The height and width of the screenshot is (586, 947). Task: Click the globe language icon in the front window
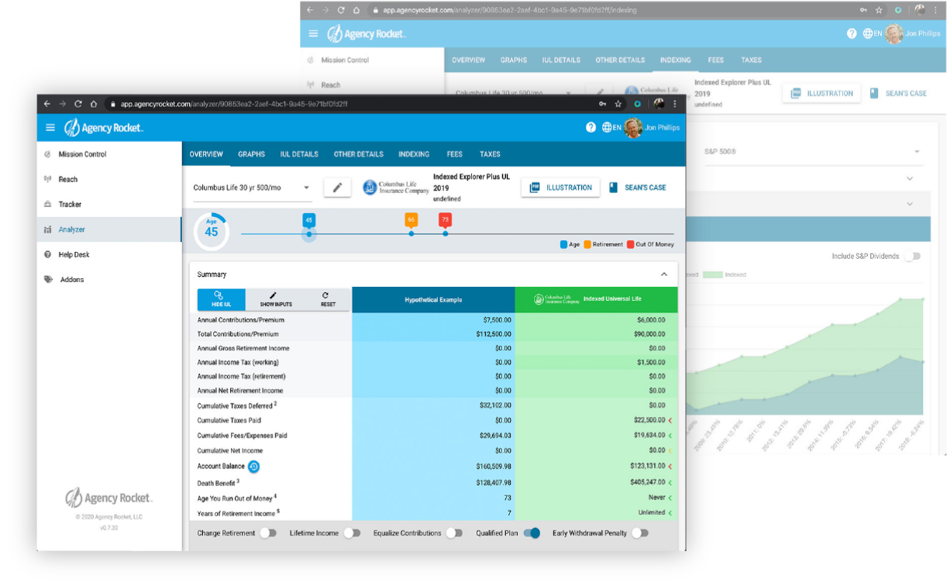tap(607, 127)
